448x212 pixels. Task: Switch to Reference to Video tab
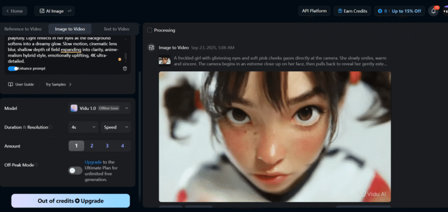coord(23,29)
